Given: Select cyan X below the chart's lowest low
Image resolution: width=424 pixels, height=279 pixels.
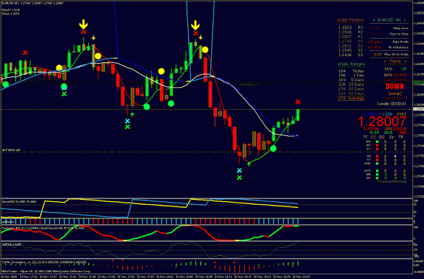Looking at the screenshot, I should (239, 171).
